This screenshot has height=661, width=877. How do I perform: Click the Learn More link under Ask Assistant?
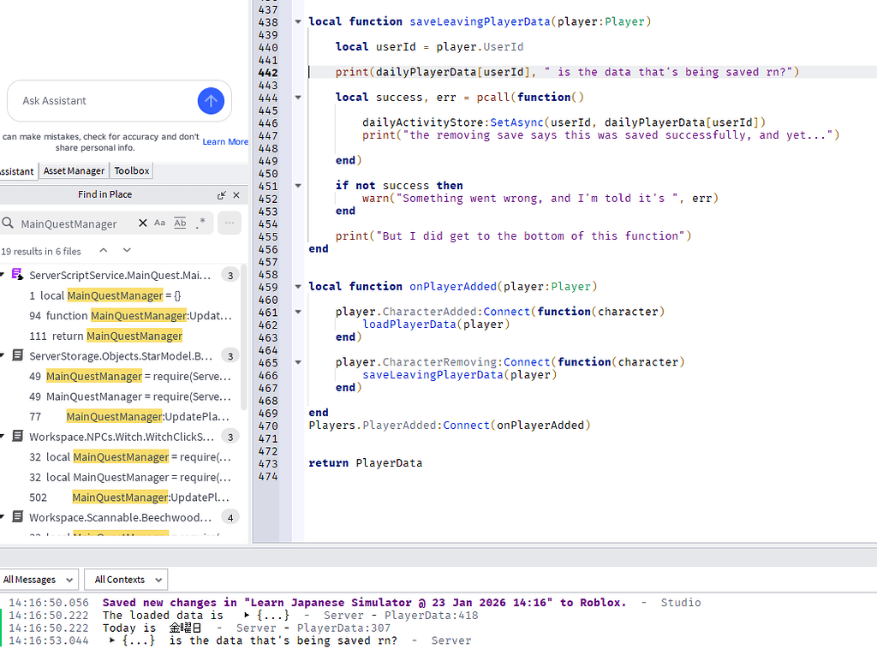[224, 141]
